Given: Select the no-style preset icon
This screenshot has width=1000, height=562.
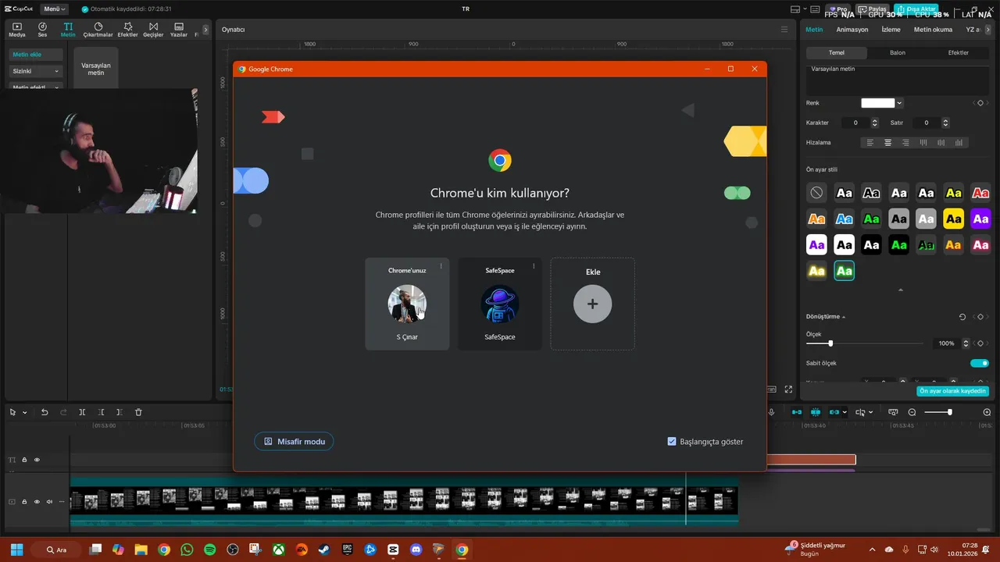Looking at the screenshot, I should 816,192.
